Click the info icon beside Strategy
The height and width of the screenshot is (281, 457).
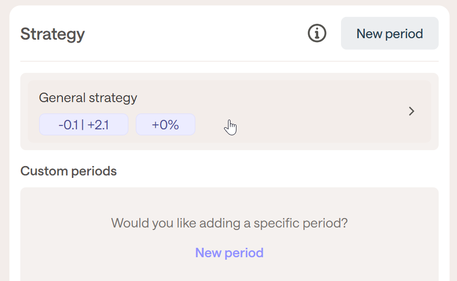(317, 34)
